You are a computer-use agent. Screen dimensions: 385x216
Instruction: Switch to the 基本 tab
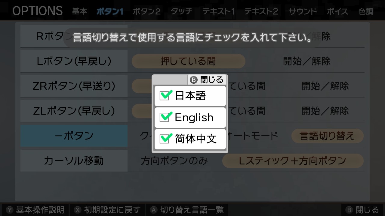(80, 11)
